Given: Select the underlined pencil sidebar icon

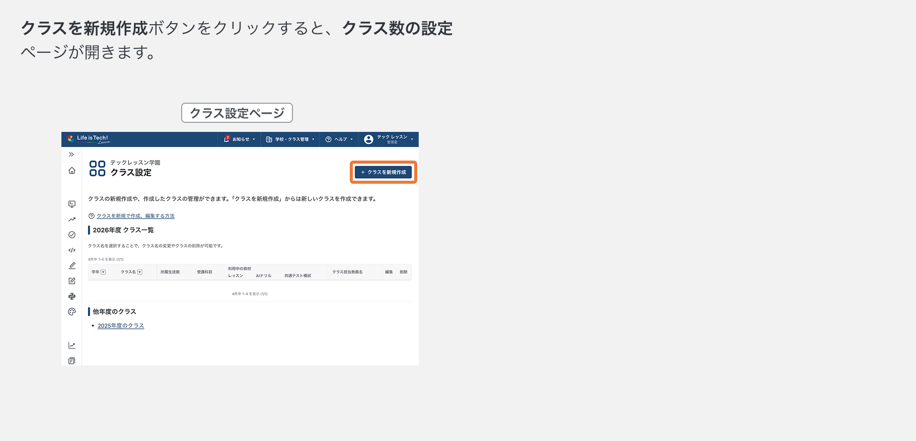Looking at the screenshot, I should point(72,265).
